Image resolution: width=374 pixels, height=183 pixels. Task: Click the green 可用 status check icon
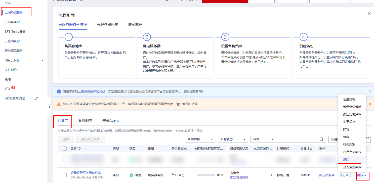click(x=131, y=175)
